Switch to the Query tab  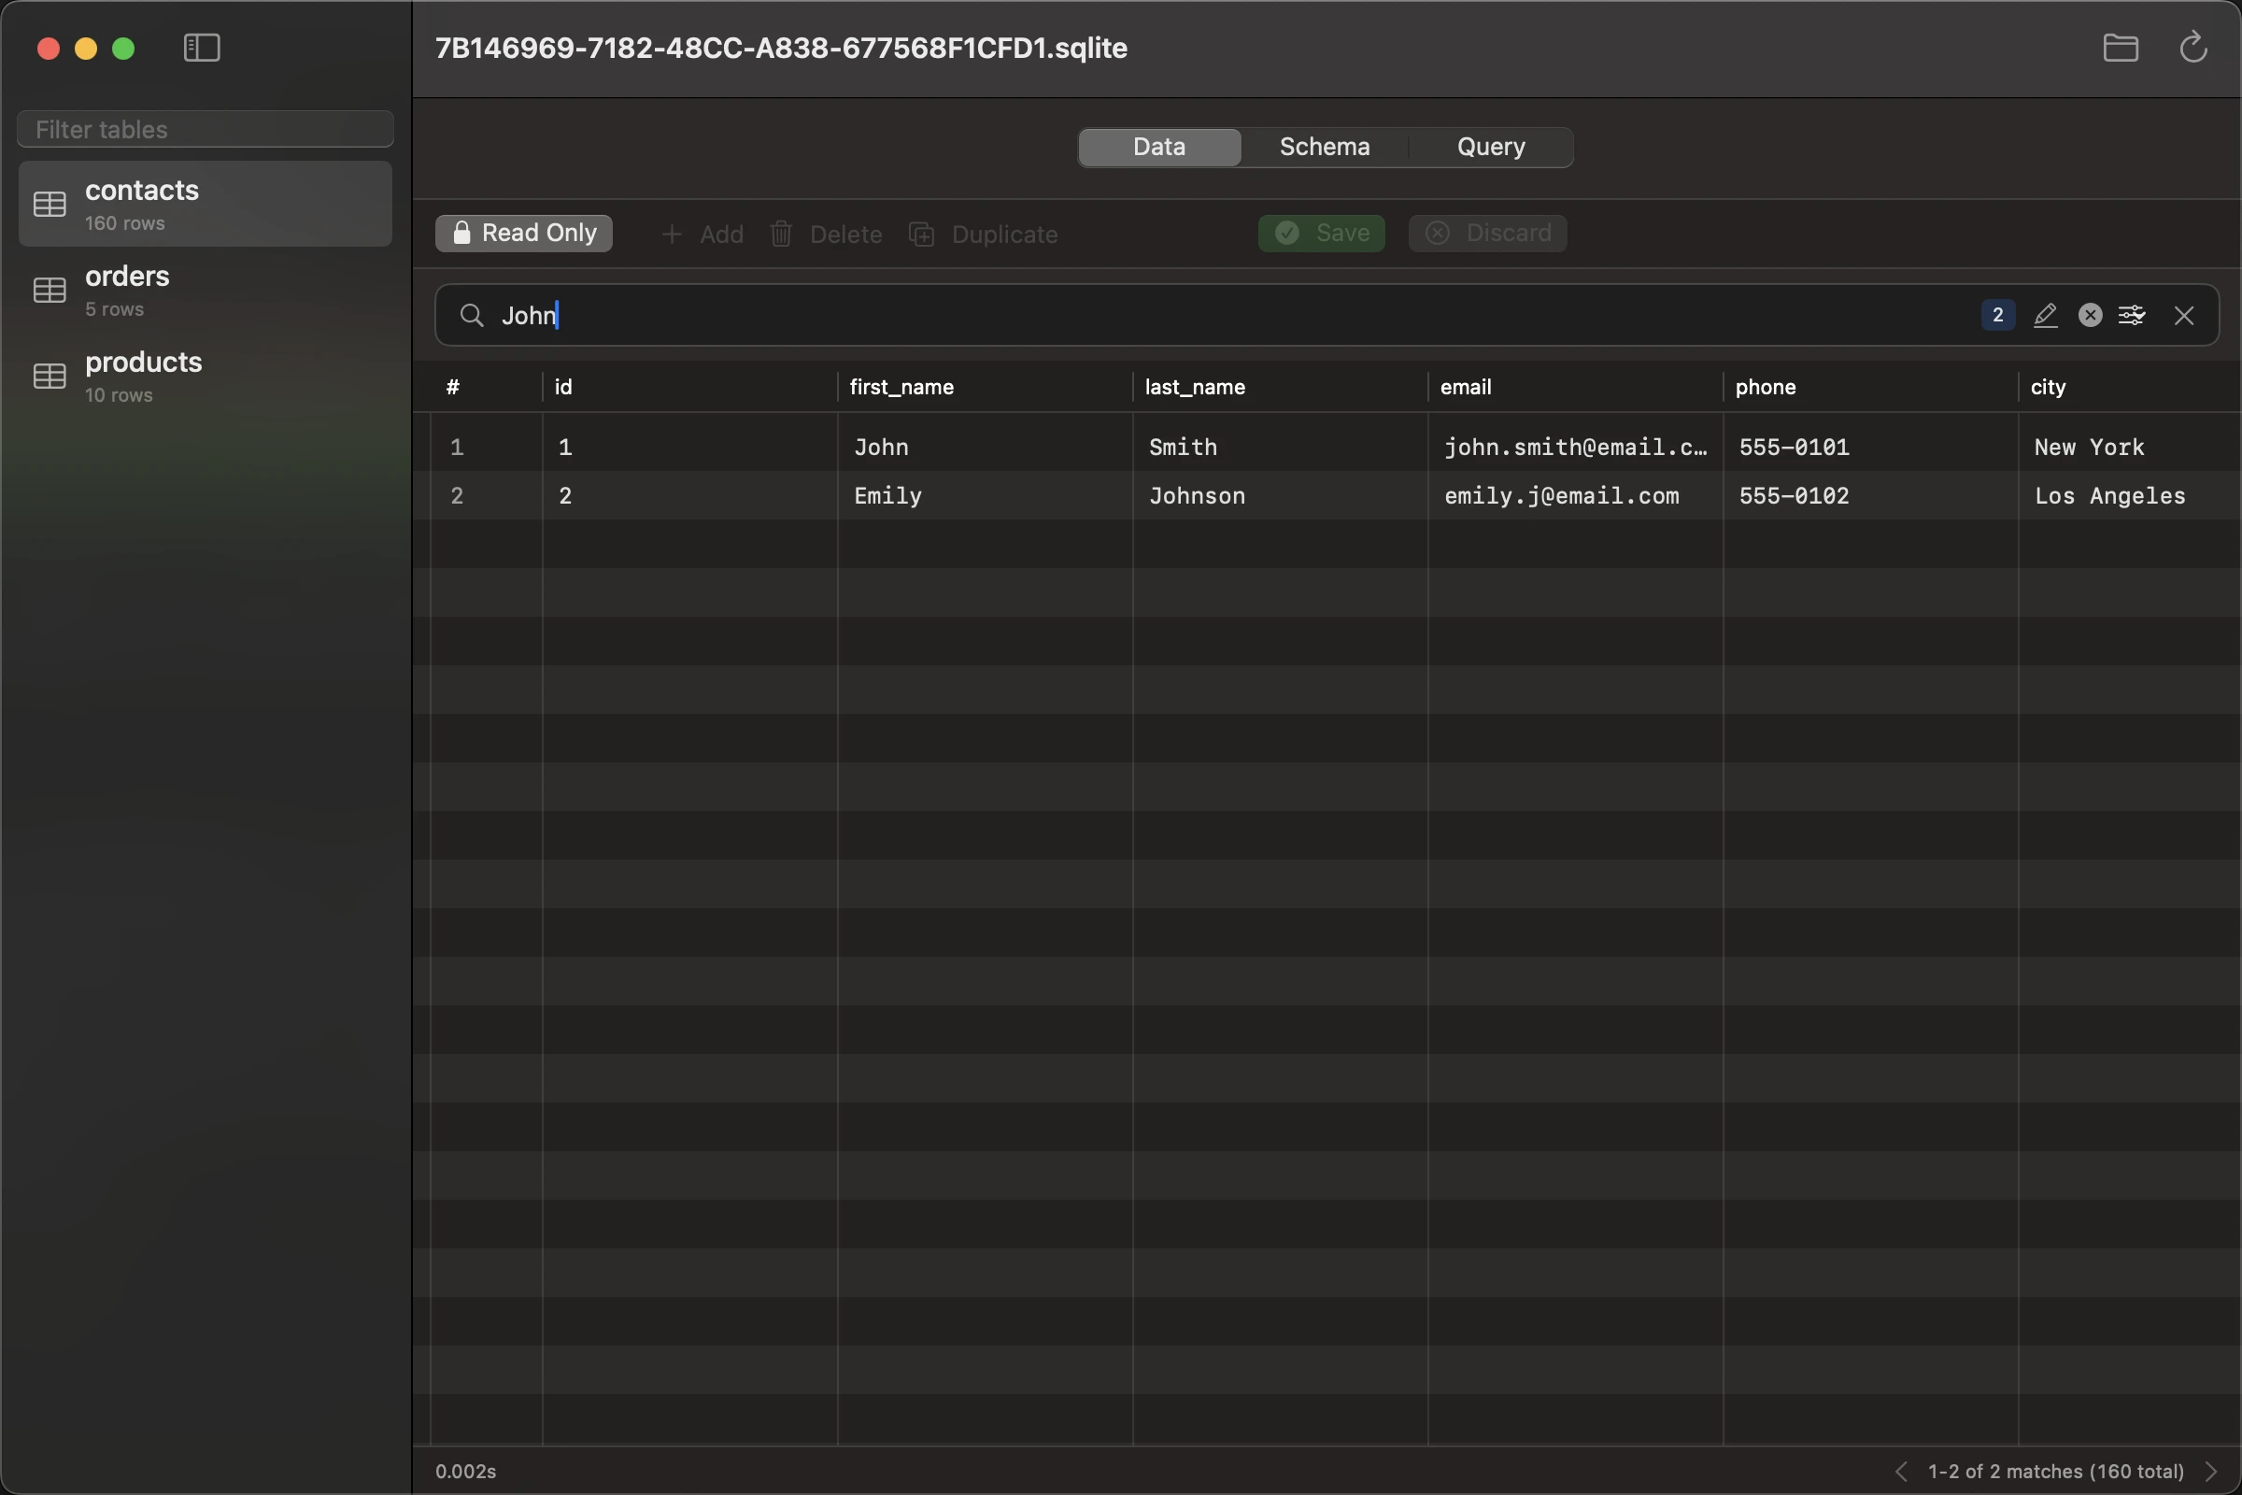coord(1490,147)
